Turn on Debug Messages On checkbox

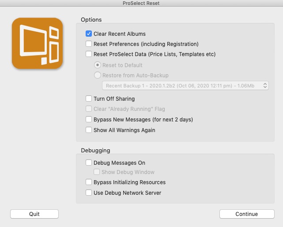pos(89,163)
